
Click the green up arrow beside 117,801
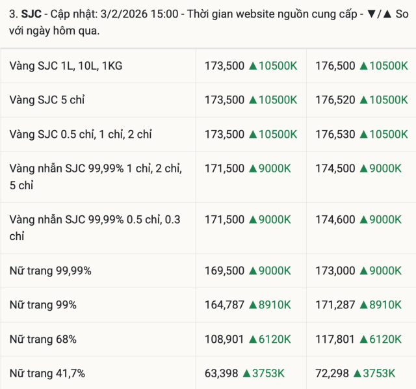[363, 339]
